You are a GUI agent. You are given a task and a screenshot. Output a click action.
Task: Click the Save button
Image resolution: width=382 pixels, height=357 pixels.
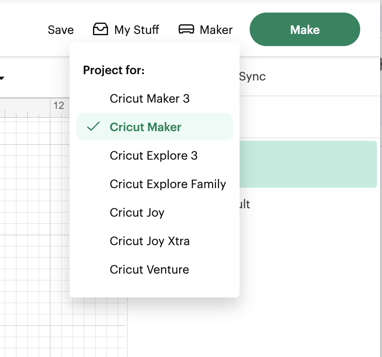tap(61, 30)
